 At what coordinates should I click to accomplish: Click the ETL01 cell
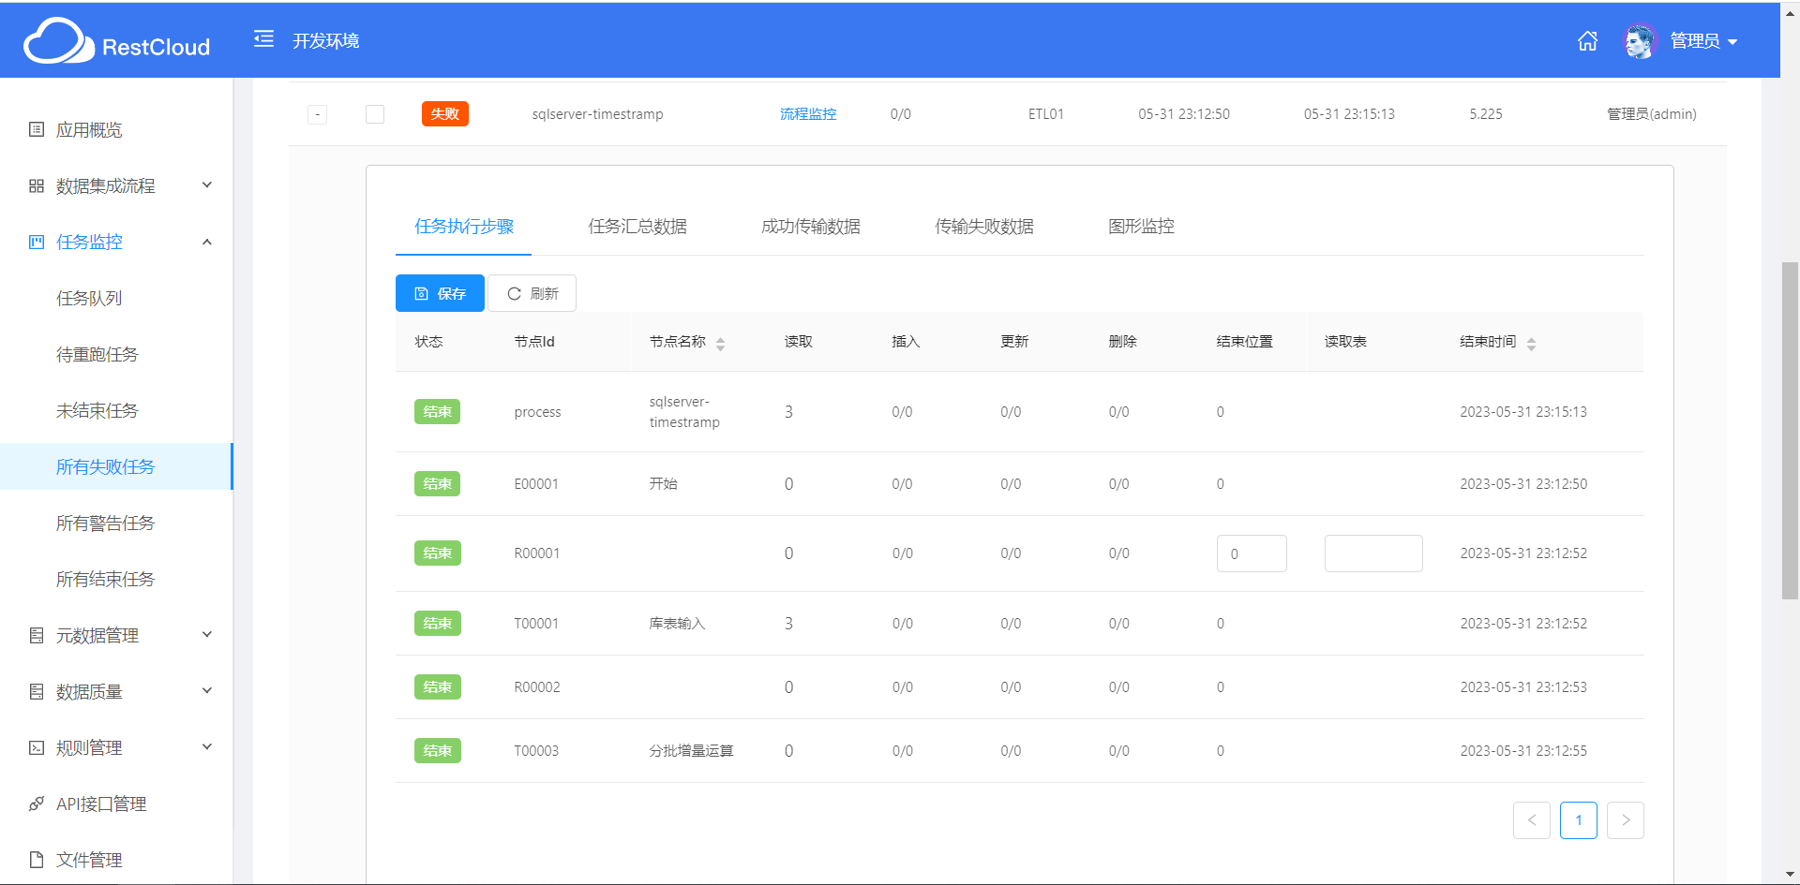[1046, 114]
